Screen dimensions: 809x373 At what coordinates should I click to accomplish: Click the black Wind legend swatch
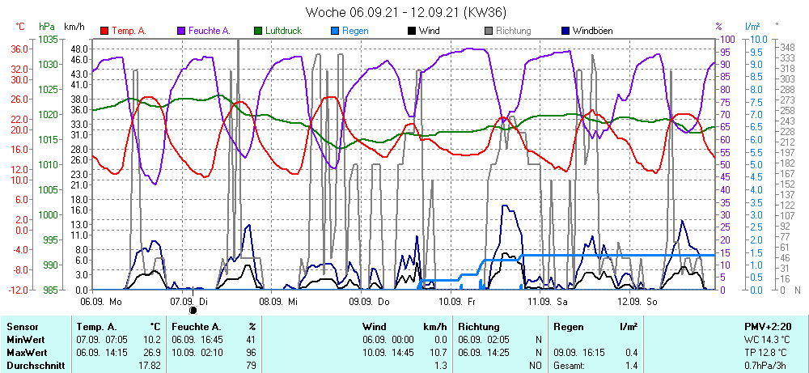[412, 31]
